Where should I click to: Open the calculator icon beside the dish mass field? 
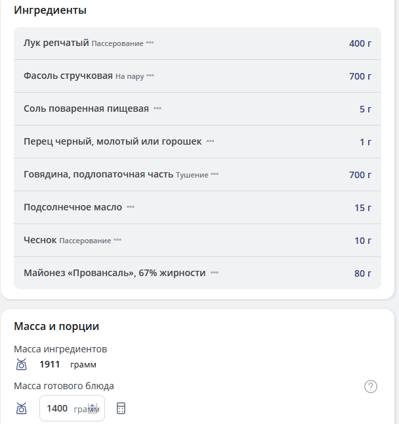(121, 408)
